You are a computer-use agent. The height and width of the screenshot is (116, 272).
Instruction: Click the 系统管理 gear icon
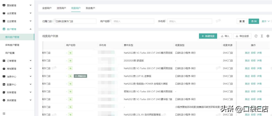click(4, 100)
